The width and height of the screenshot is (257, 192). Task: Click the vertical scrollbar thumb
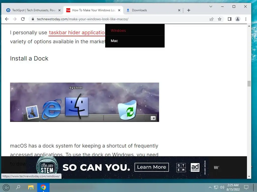pyautogui.click(x=249, y=83)
